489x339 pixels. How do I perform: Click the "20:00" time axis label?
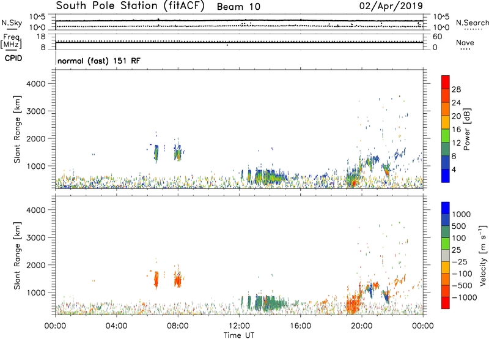362,326
